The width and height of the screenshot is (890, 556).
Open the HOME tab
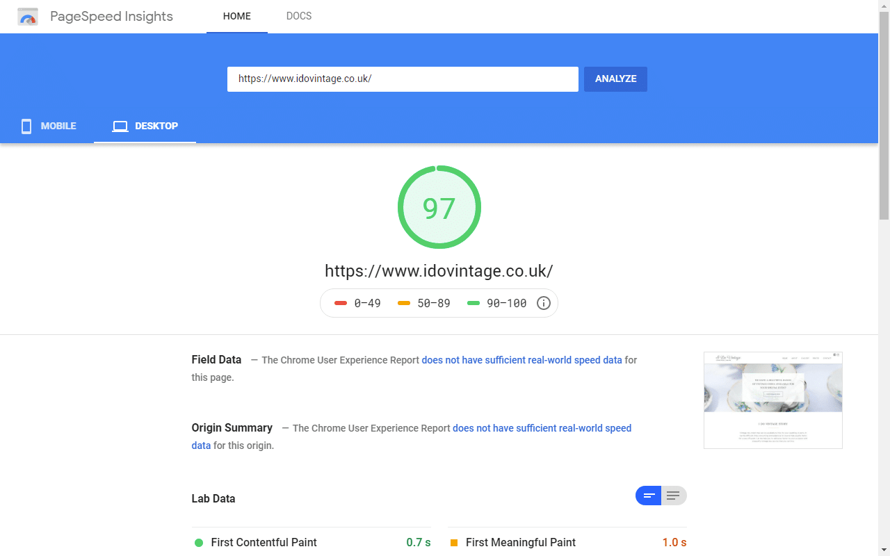(237, 16)
